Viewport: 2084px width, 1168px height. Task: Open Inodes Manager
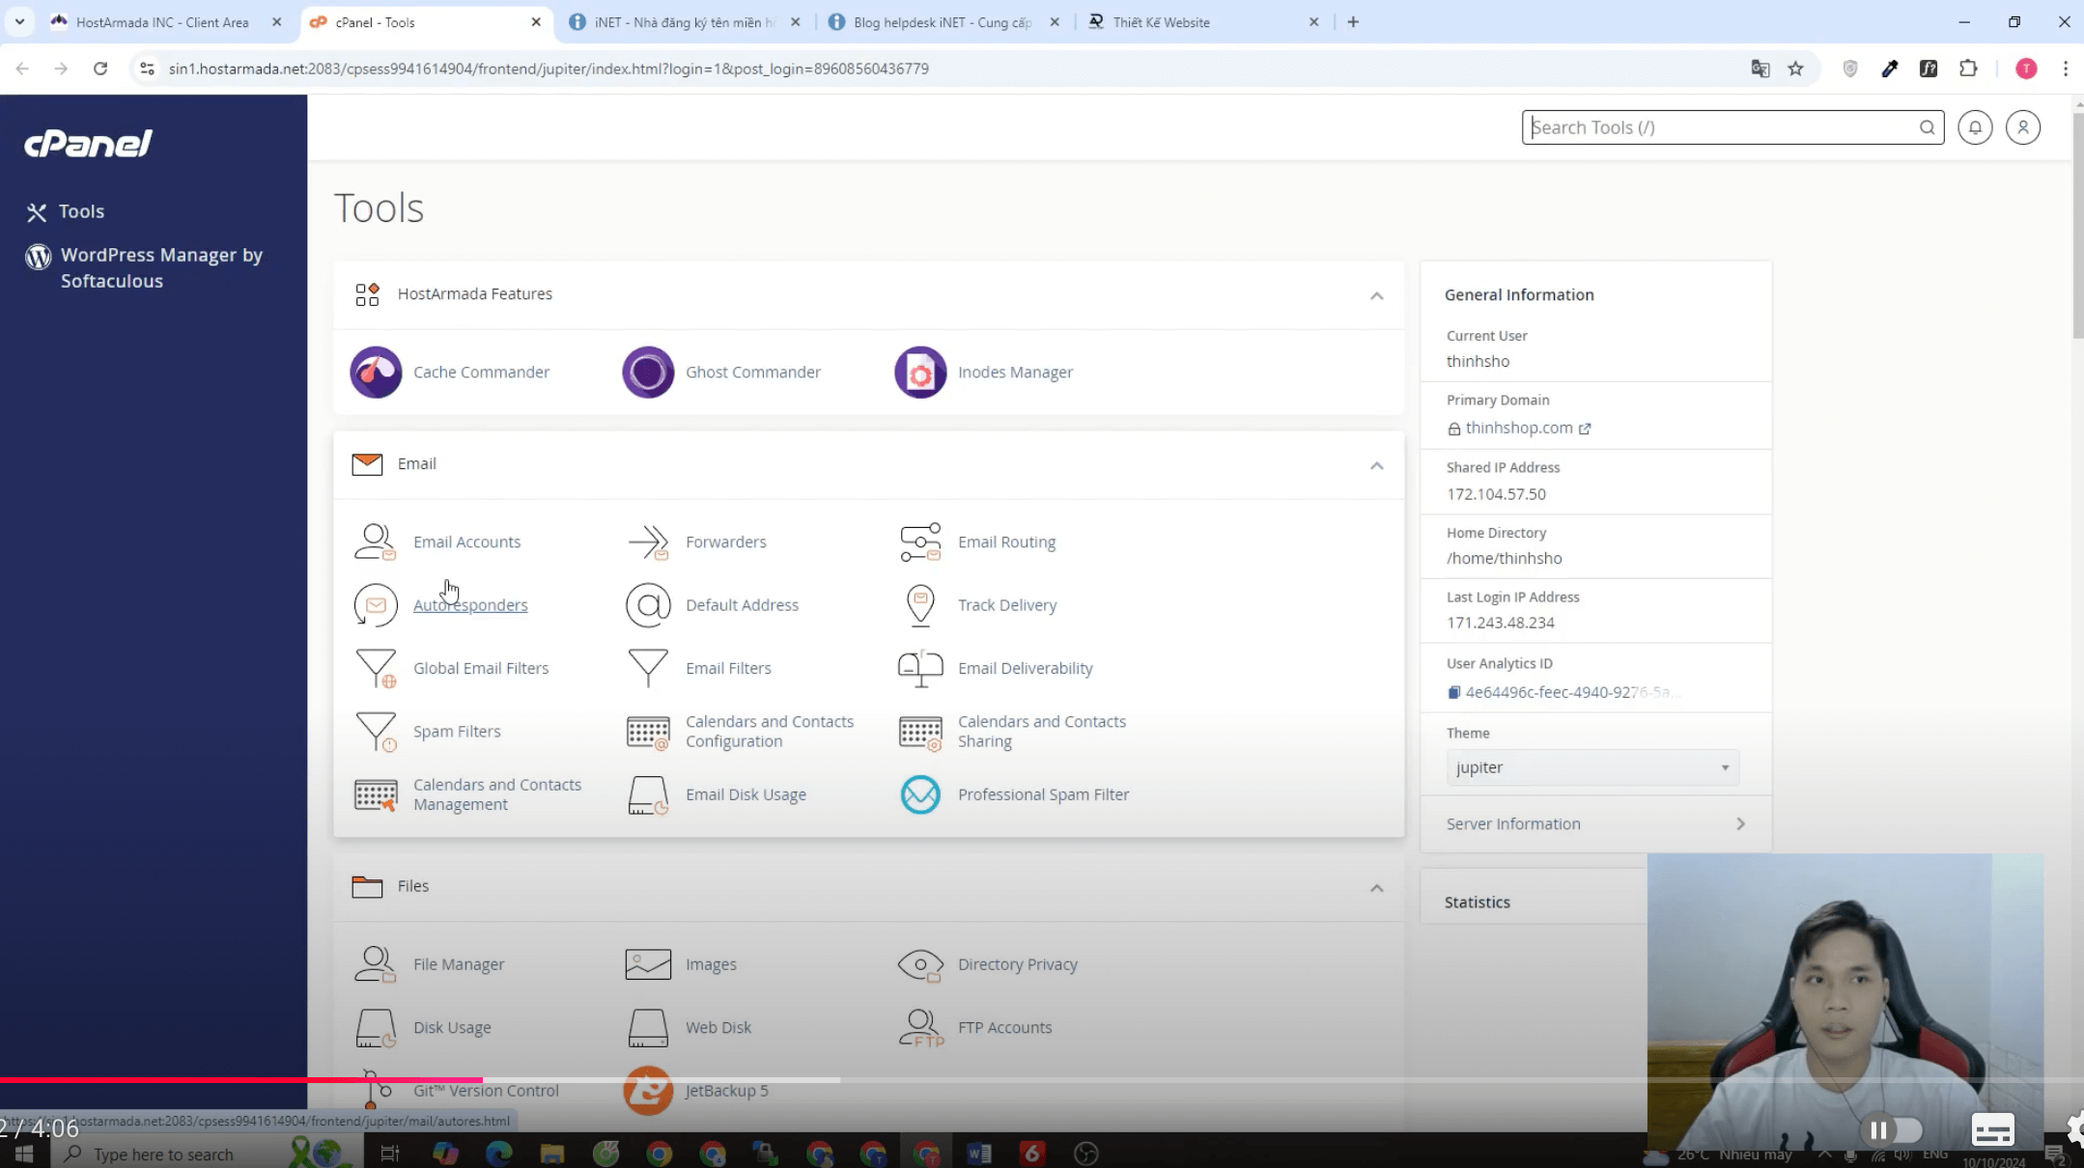1014,372
